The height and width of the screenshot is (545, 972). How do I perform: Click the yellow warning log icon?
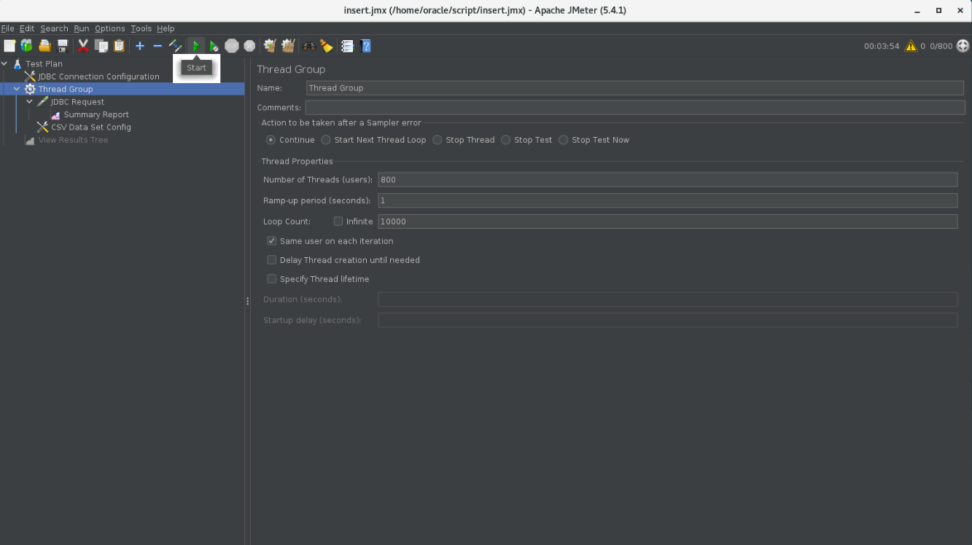click(911, 46)
